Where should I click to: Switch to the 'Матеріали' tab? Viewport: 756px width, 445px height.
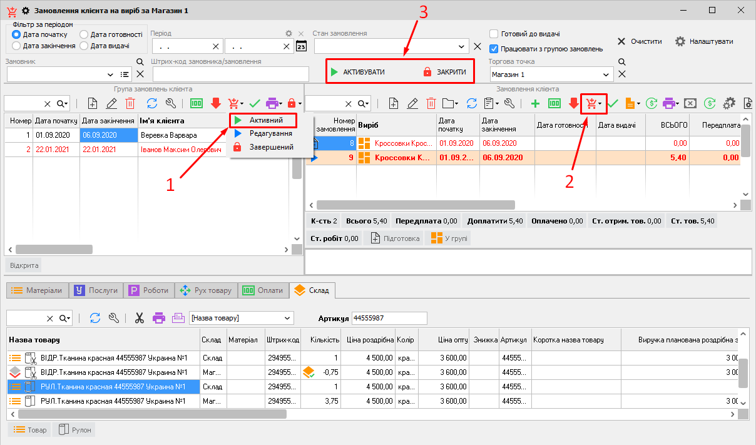pos(36,290)
